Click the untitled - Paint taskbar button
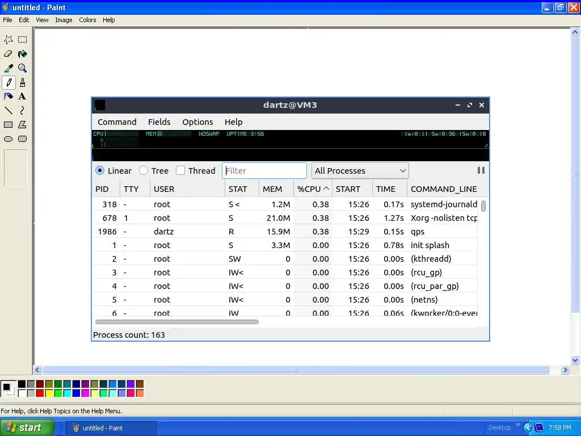The image size is (581, 436). pos(111,428)
